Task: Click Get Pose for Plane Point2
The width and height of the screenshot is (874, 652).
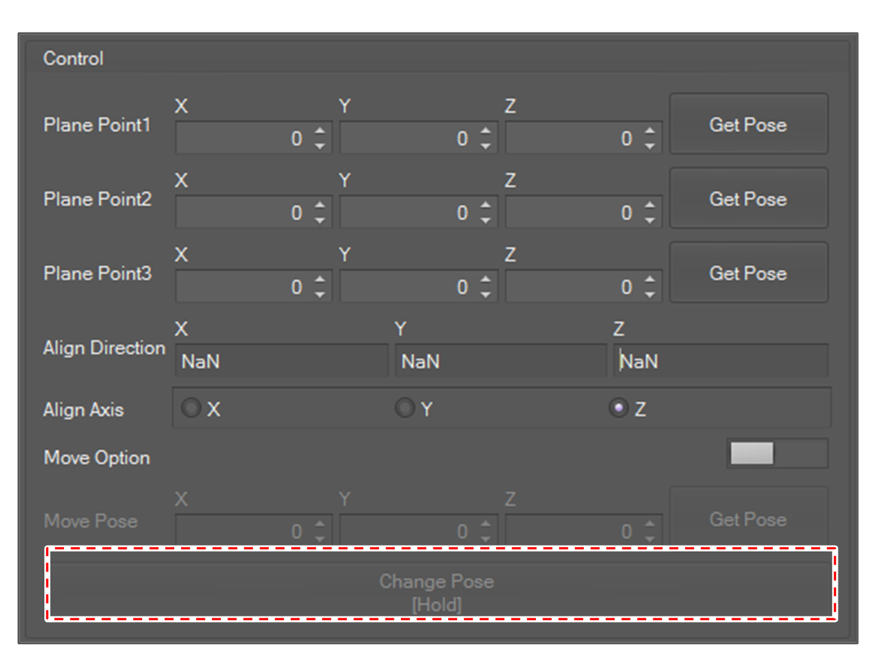Action: pos(748,199)
